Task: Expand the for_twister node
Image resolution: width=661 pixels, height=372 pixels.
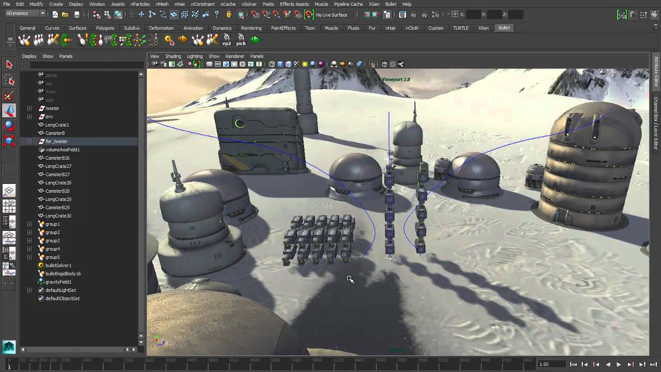Action: tap(29, 142)
